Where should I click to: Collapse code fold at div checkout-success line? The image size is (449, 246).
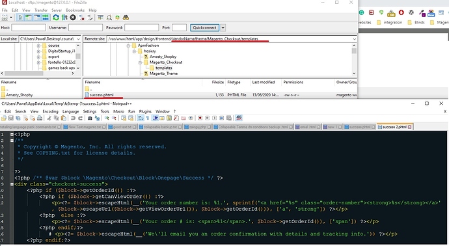(x=12, y=184)
